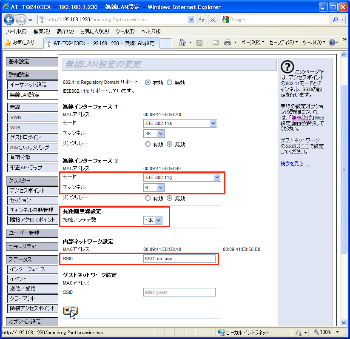Open interface 1 mode dropdown IEEE 802.11a

180,123
